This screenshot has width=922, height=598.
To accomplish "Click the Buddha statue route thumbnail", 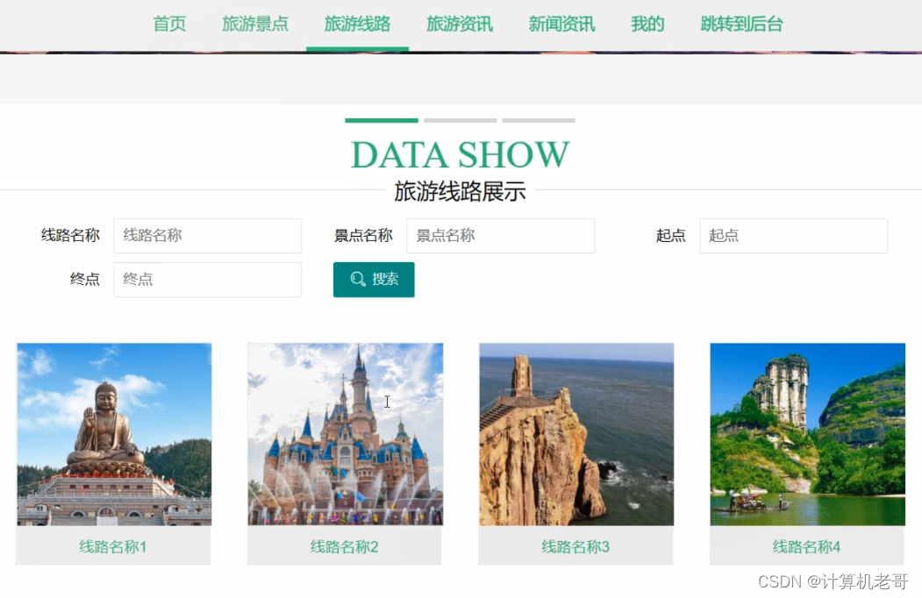I will pos(112,434).
